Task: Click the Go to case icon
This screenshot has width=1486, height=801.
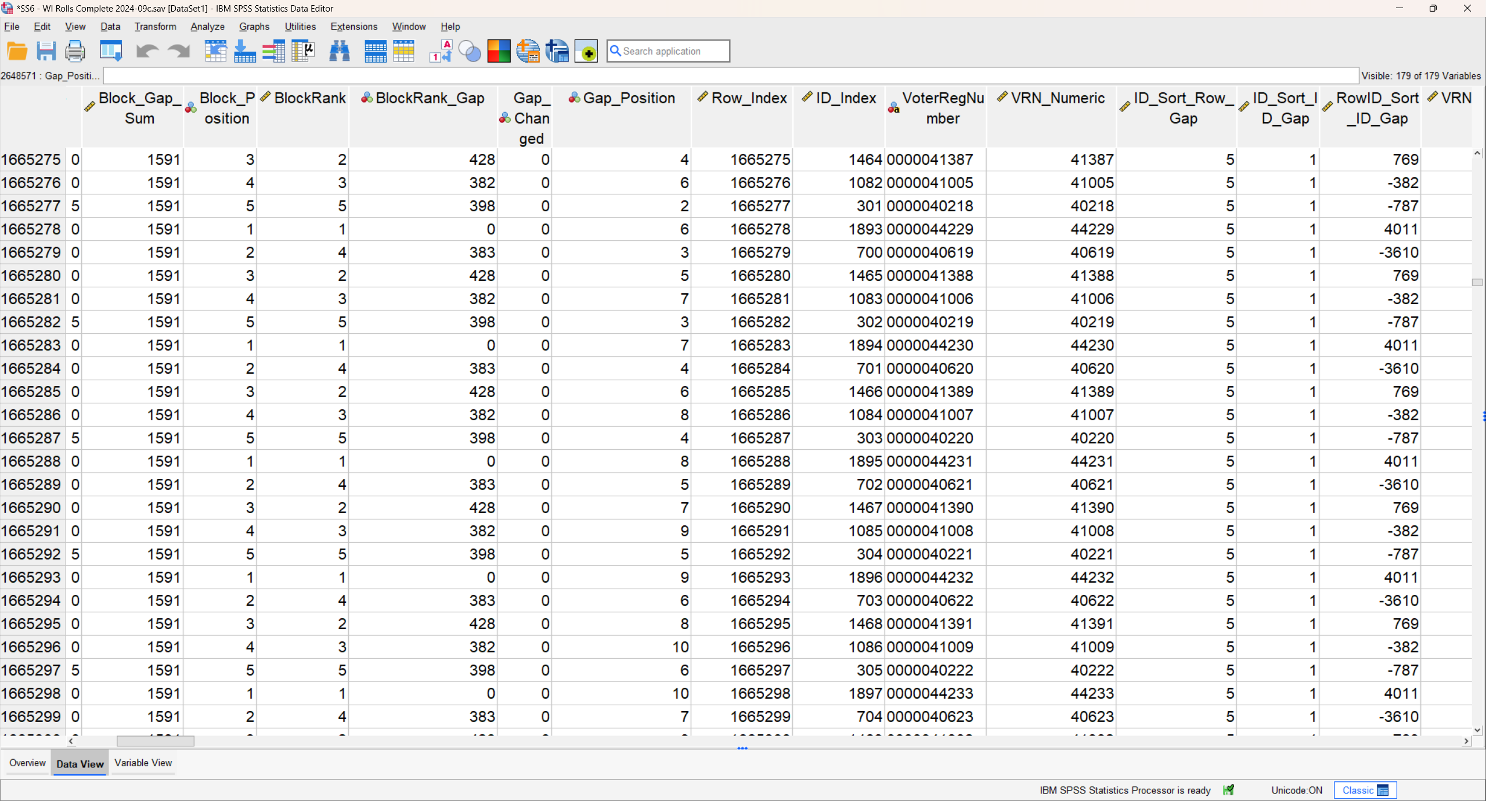Action: tap(215, 52)
